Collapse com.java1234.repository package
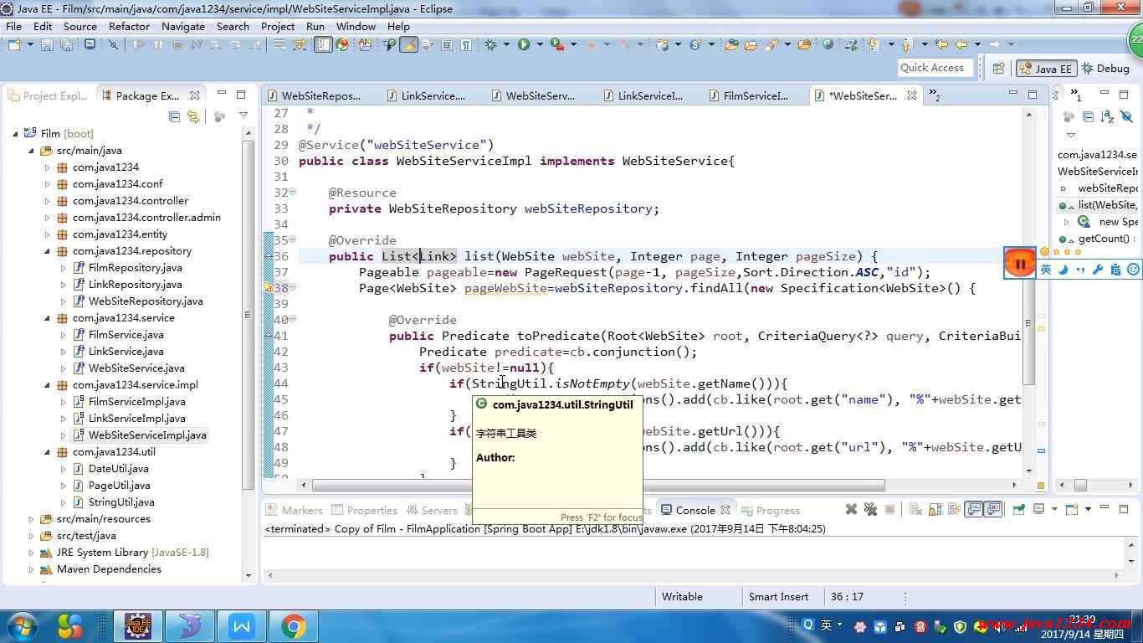The image size is (1143, 643). pyautogui.click(x=48, y=251)
